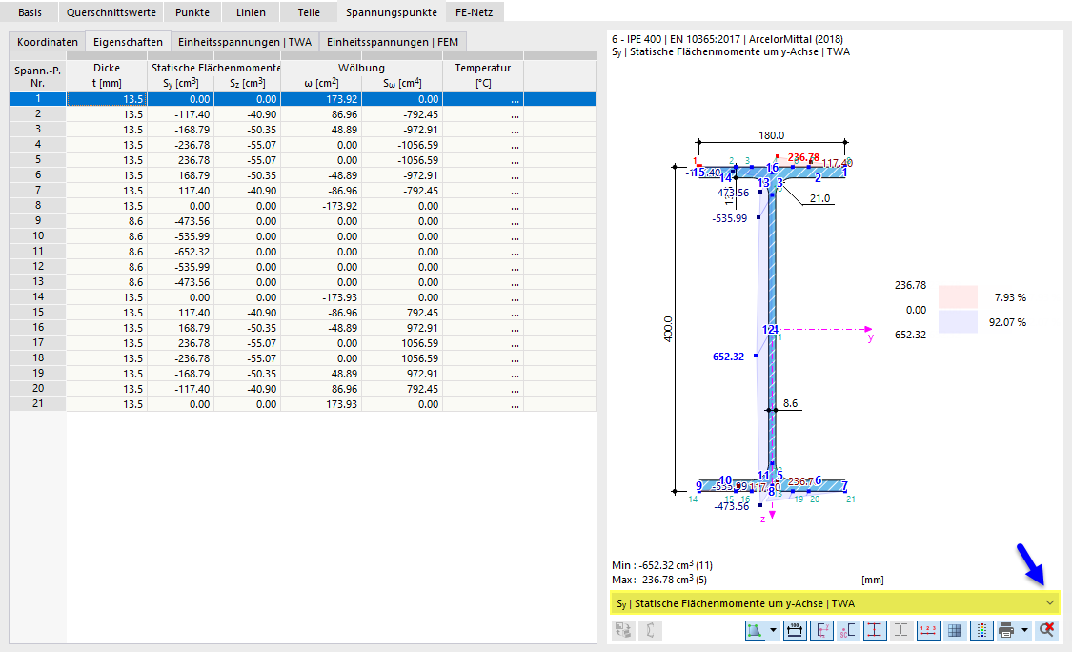Open the view mode dropdown arrow
1072x652 pixels.
coord(773,630)
